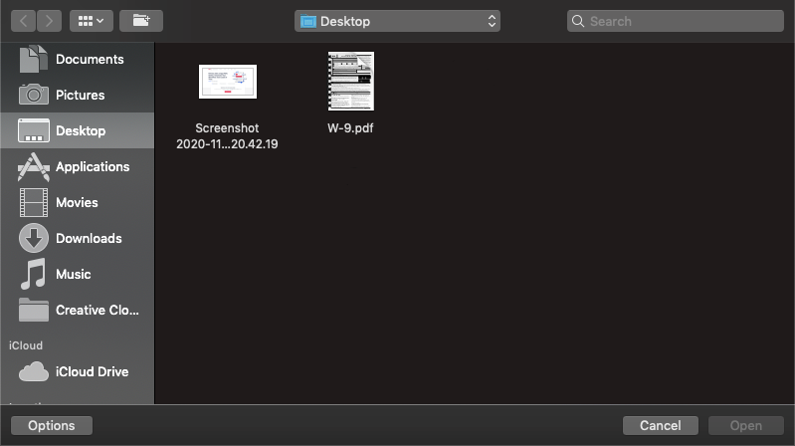The height and width of the screenshot is (446, 795).
Task: Select the Screenshot file thumbnail
Action: pos(228,82)
